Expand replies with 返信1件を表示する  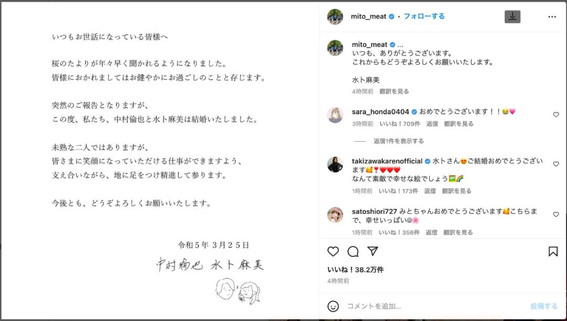tap(398, 141)
